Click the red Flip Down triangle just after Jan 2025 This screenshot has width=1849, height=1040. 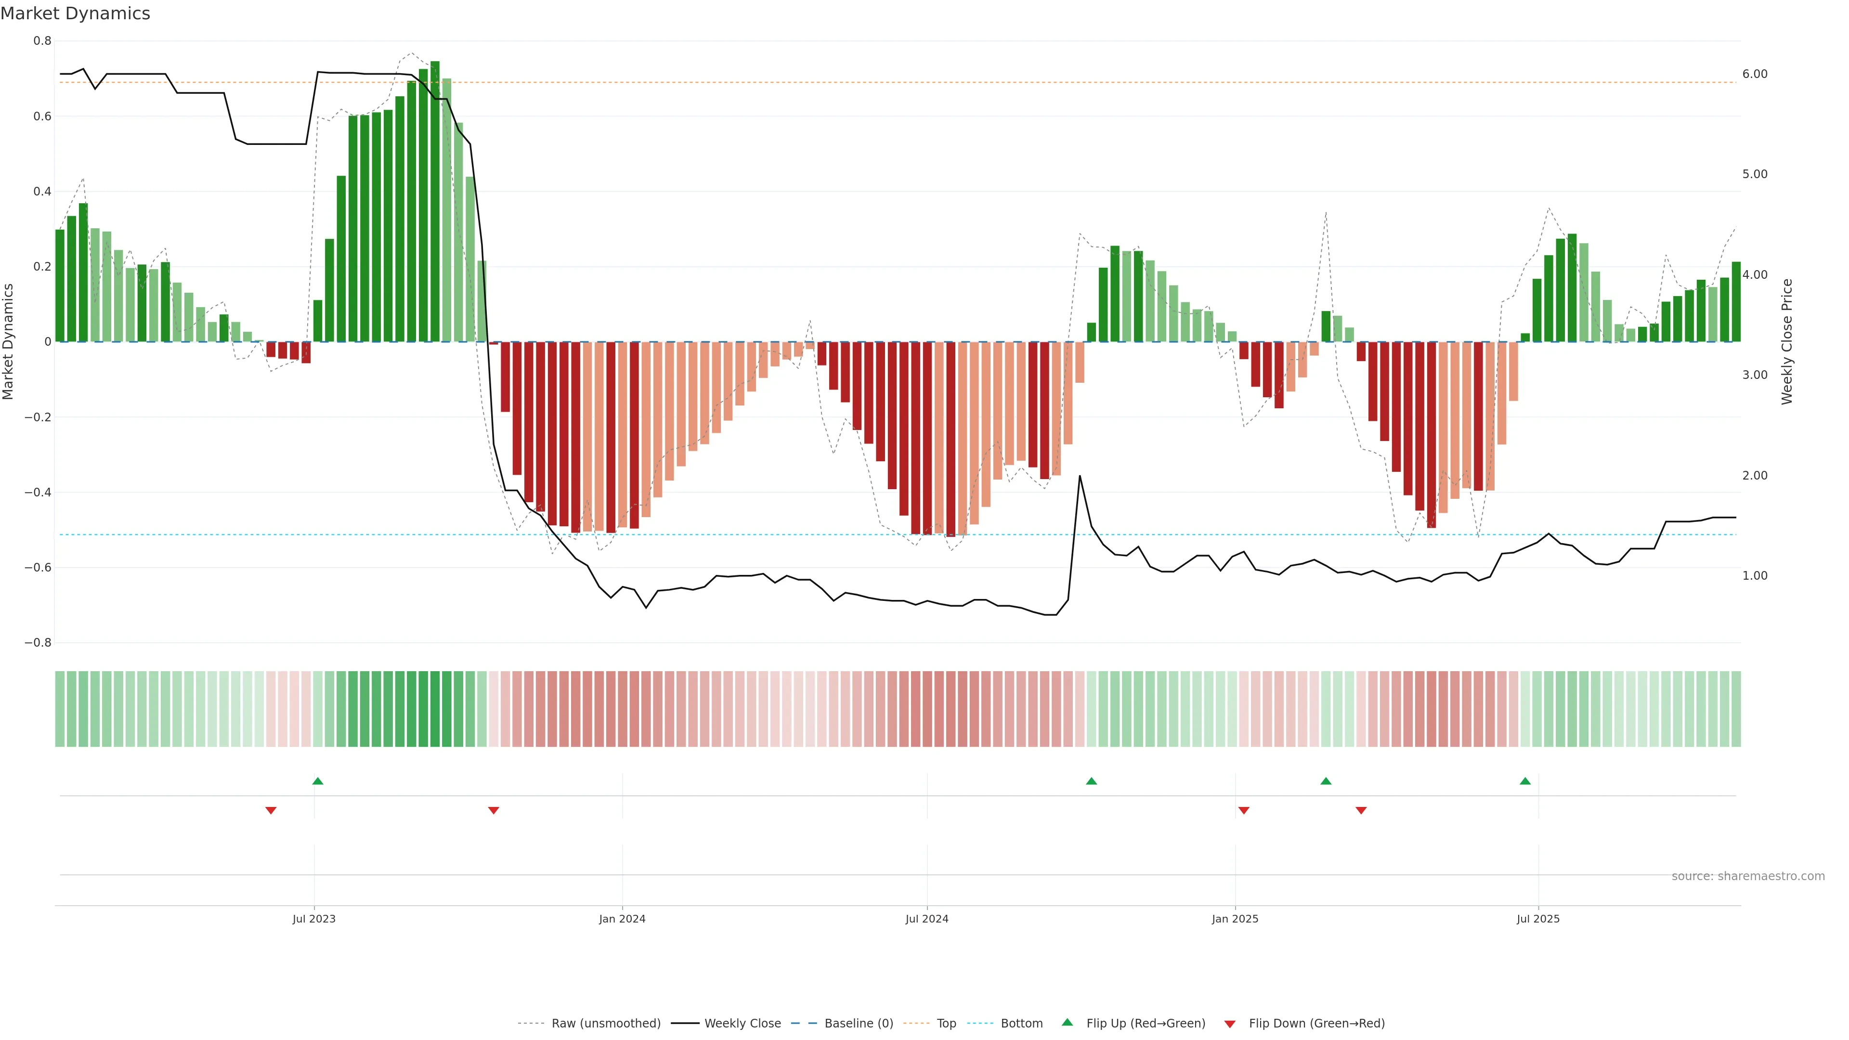[x=1244, y=810]
